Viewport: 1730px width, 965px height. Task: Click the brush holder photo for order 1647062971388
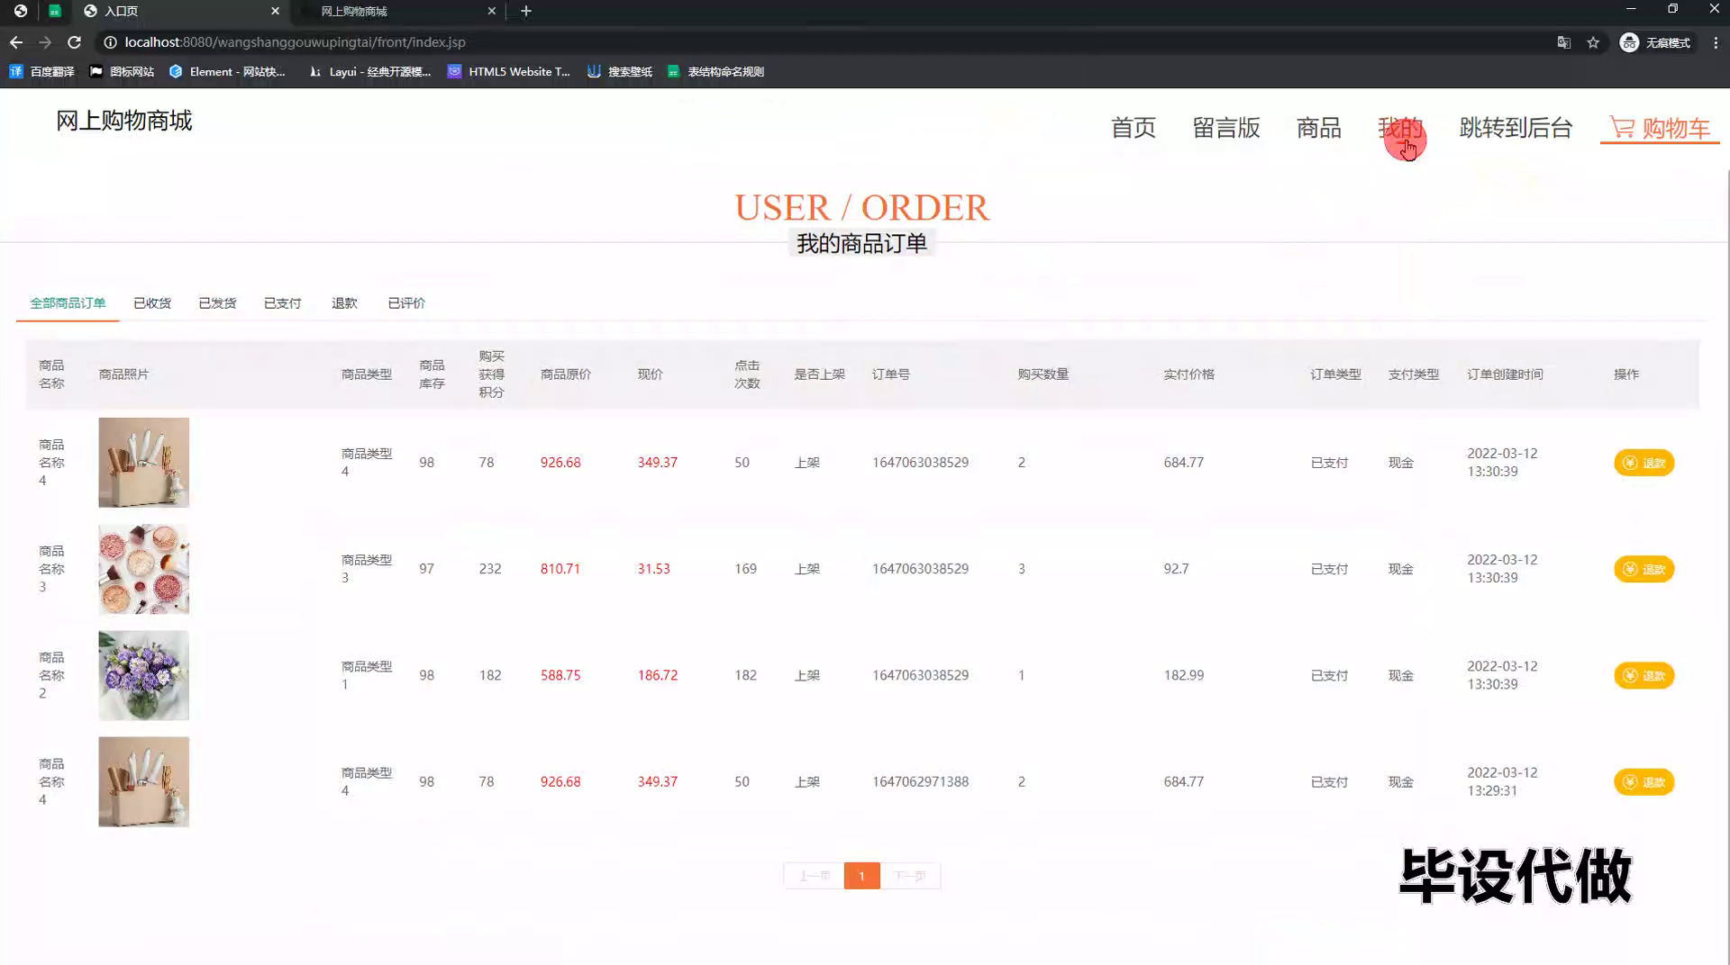click(144, 781)
